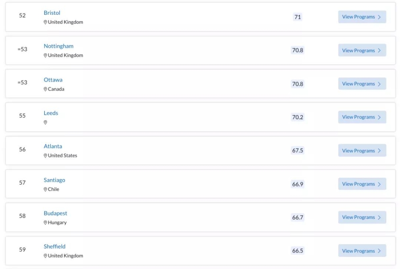
Task: Open the Santiago city link
Action: pyautogui.click(x=54, y=180)
